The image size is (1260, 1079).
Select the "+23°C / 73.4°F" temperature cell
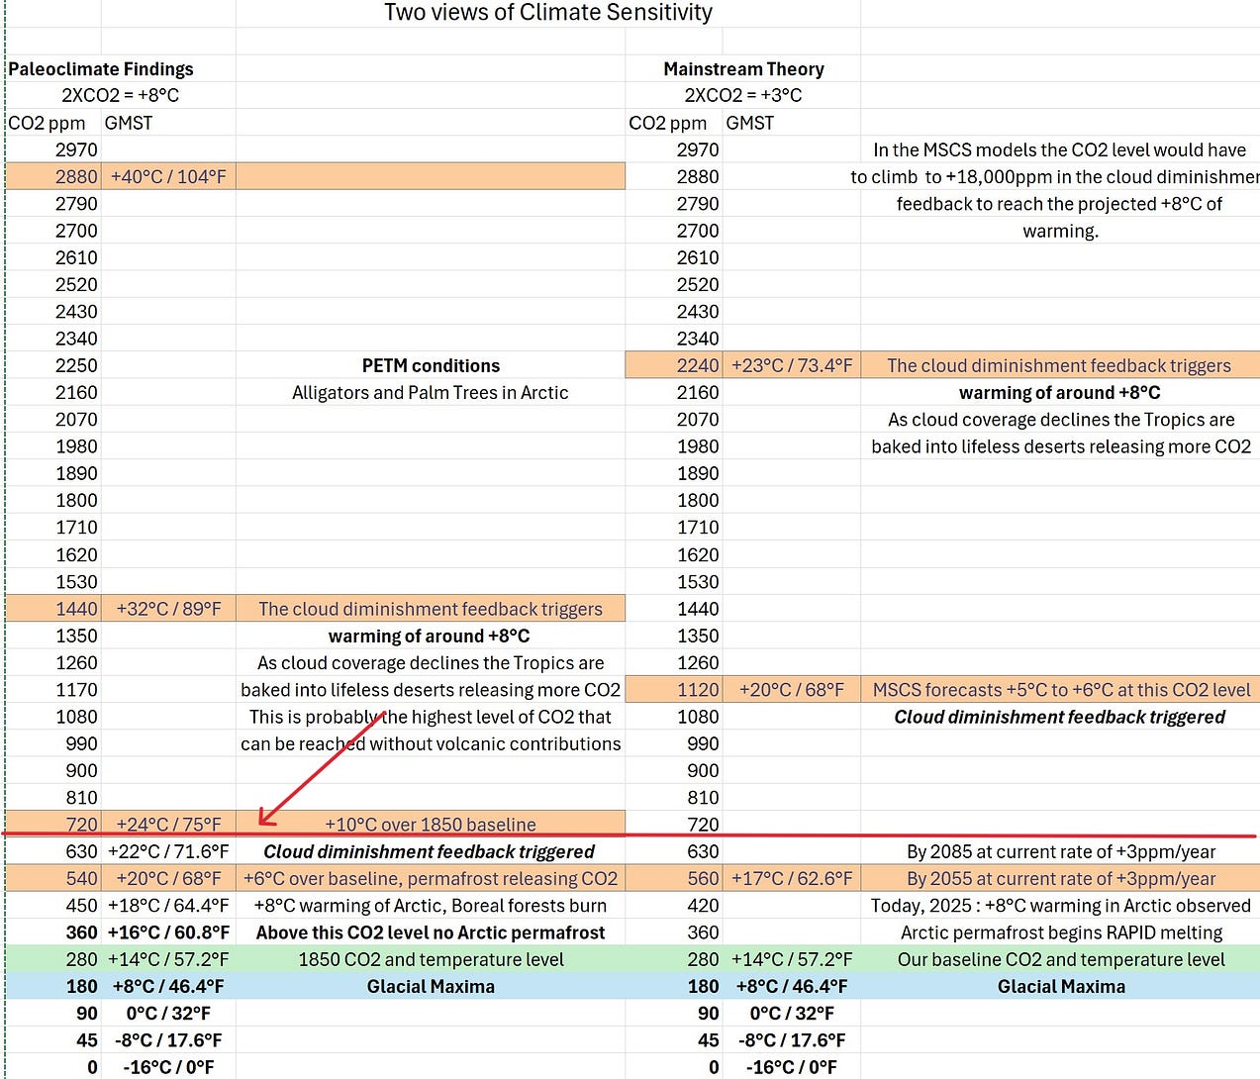click(792, 366)
